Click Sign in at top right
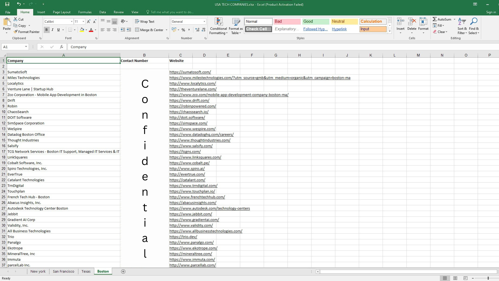 coord(491,12)
